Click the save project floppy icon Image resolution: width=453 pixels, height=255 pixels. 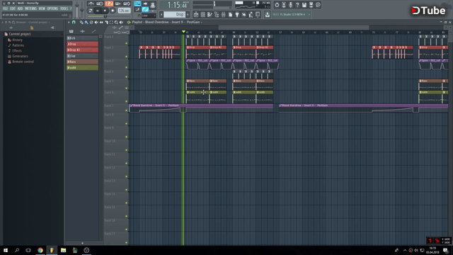click(304, 5)
